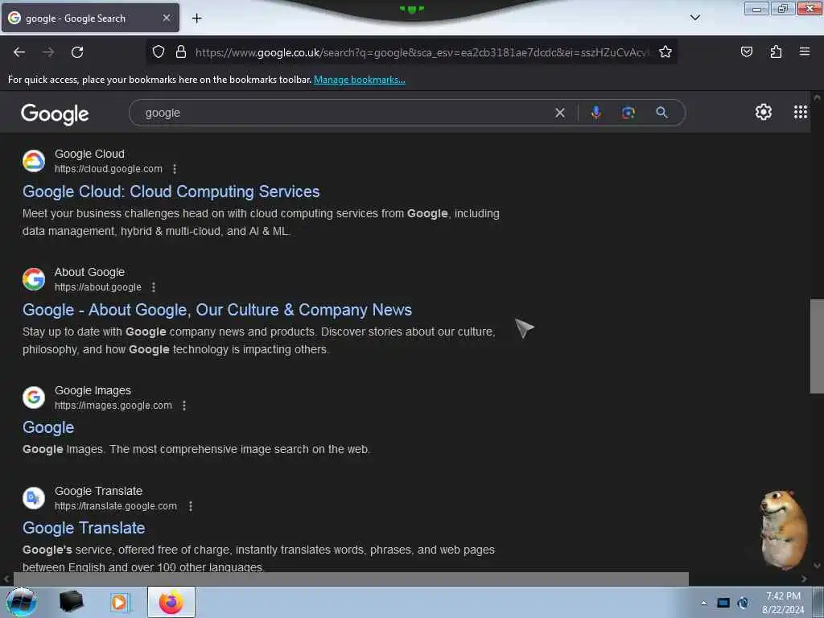
Task: Click the vertical scrollbar thumb
Action: click(817, 346)
